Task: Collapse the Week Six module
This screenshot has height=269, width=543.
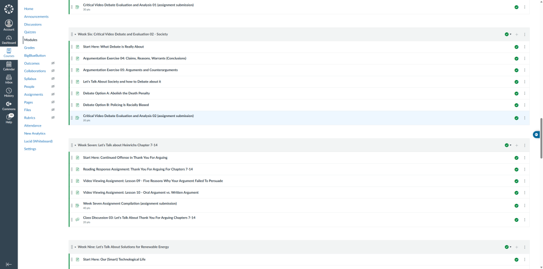Action: click(x=75, y=34)
